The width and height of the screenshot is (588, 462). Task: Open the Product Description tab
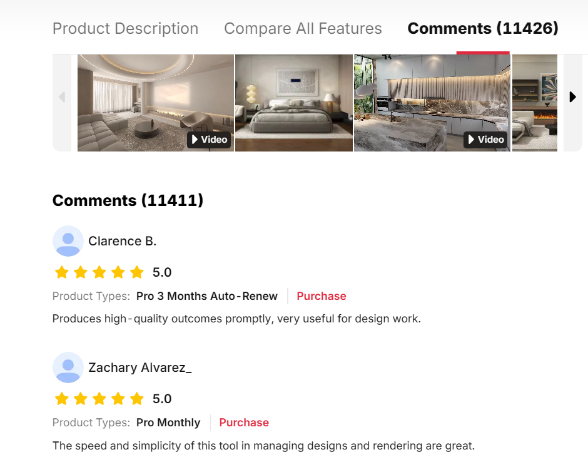point(125,29)
